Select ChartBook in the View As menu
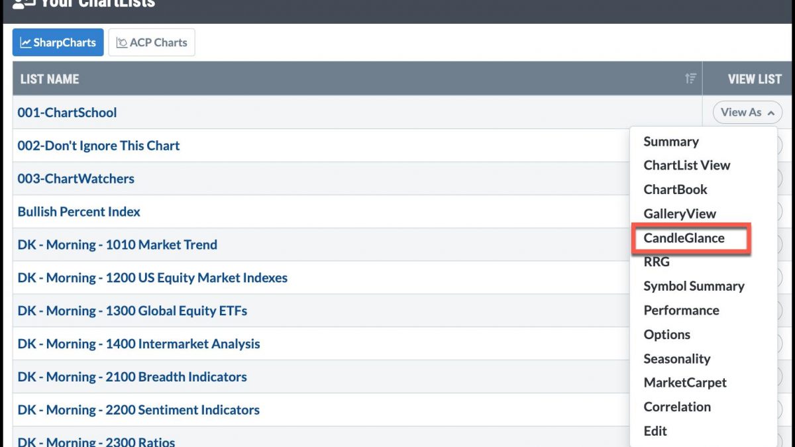This screenshot has height=447, width=795. pos(676,189)
